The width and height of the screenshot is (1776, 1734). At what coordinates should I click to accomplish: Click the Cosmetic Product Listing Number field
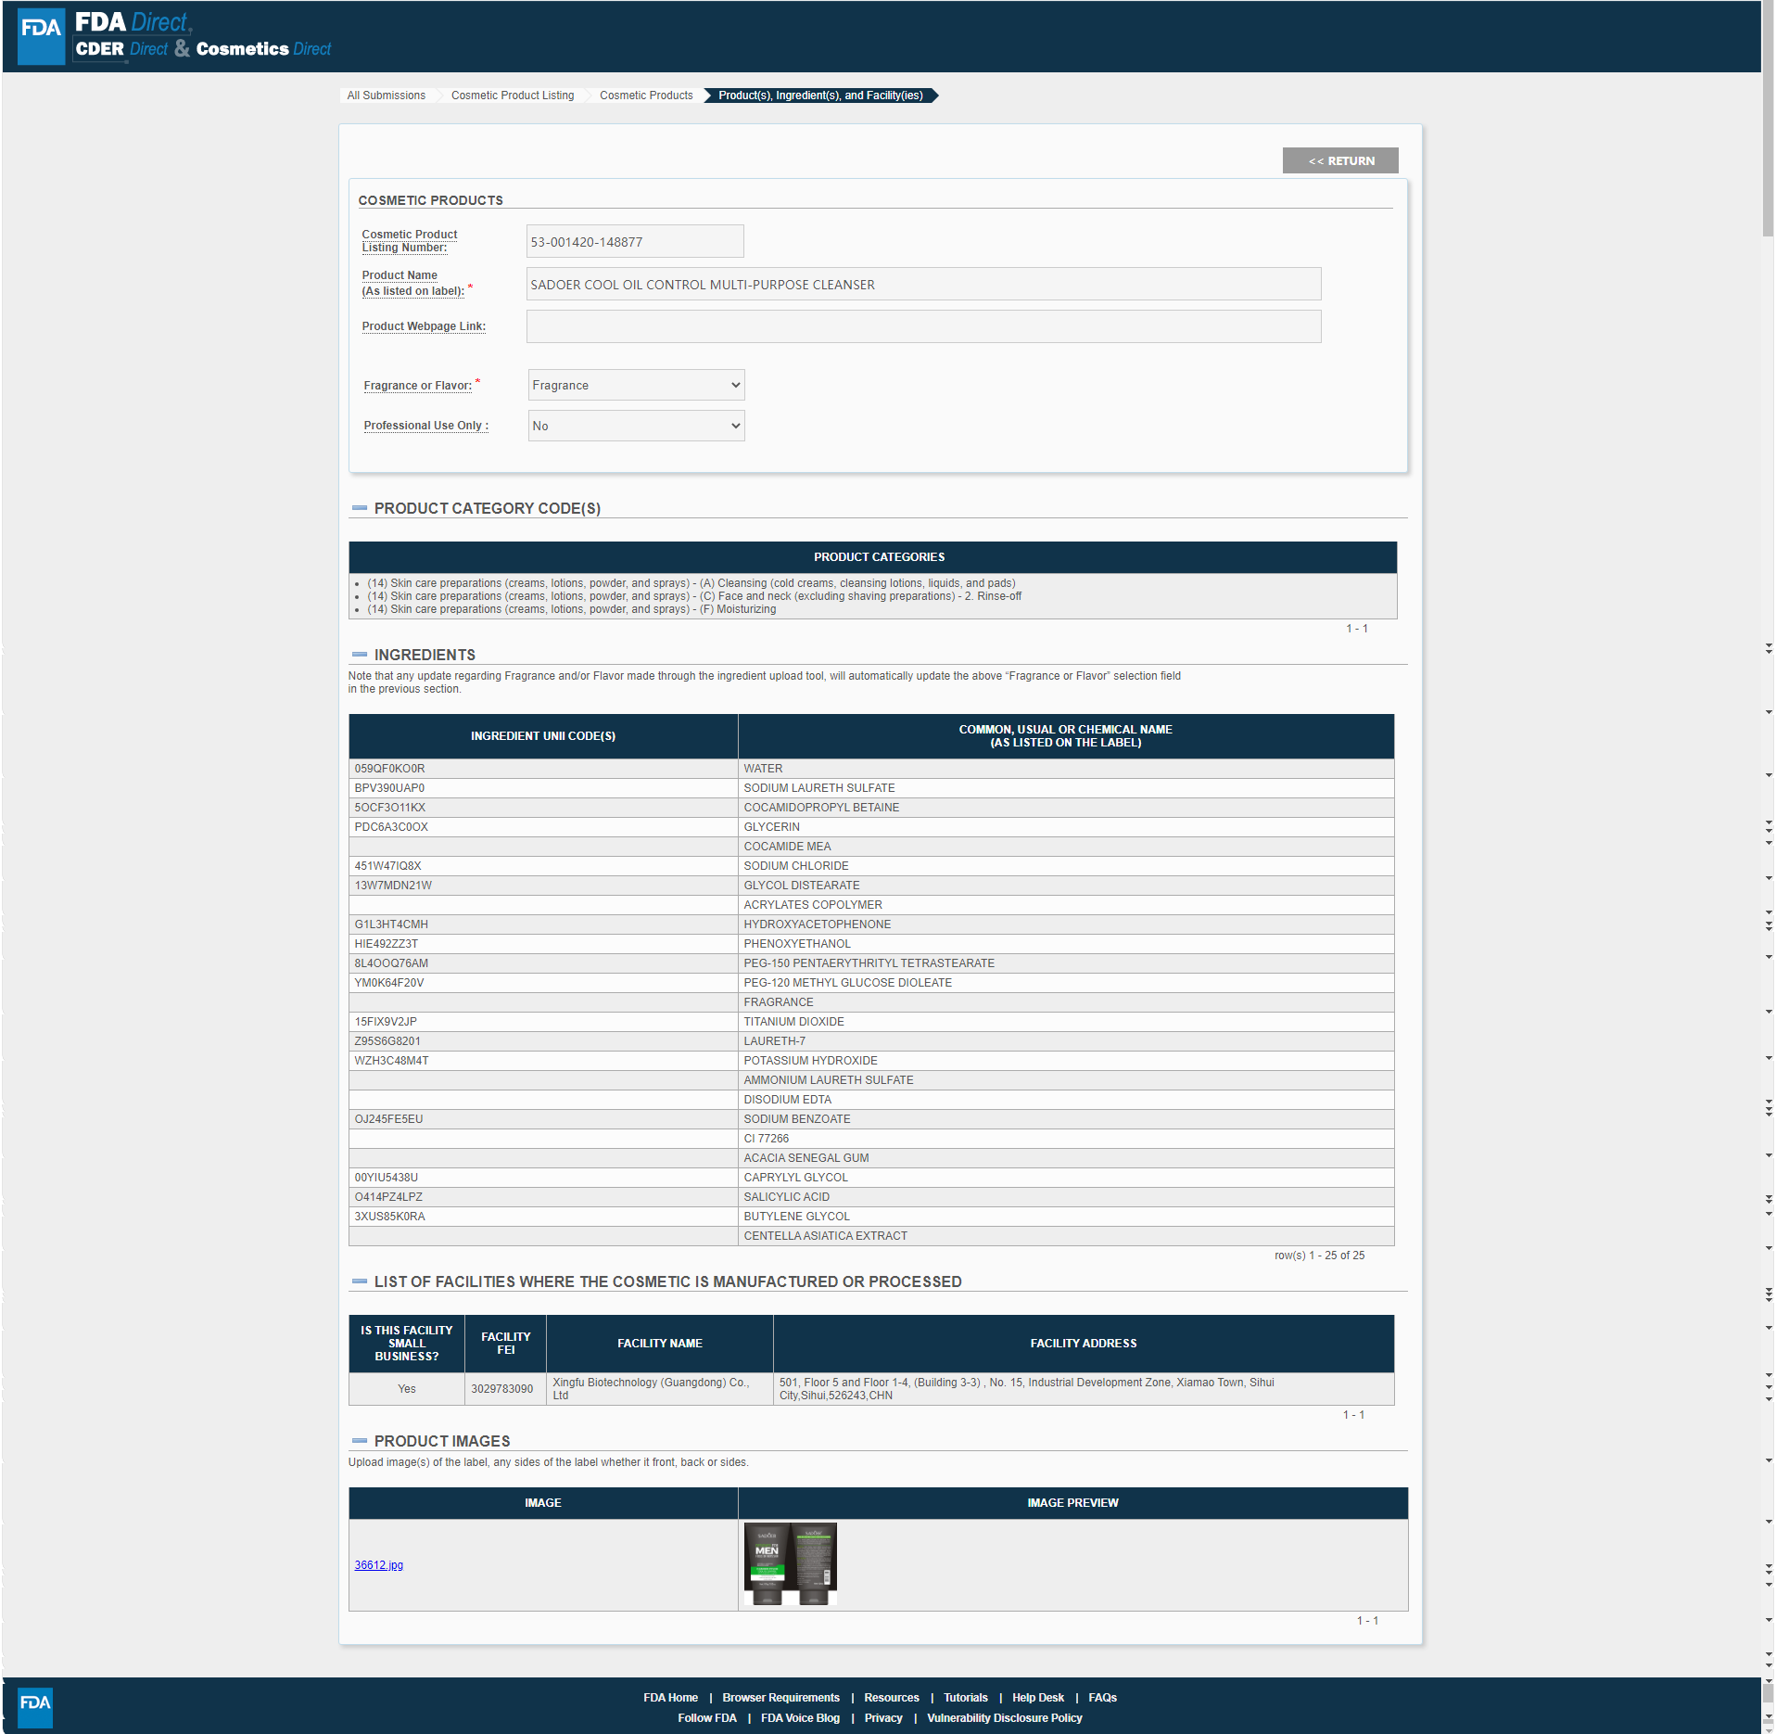[634, 242]
